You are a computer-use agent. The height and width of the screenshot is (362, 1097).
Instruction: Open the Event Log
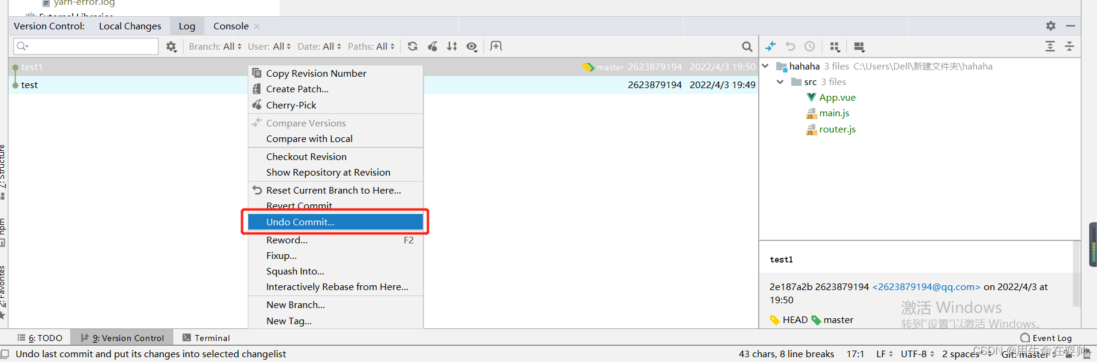coord(1046,338)
